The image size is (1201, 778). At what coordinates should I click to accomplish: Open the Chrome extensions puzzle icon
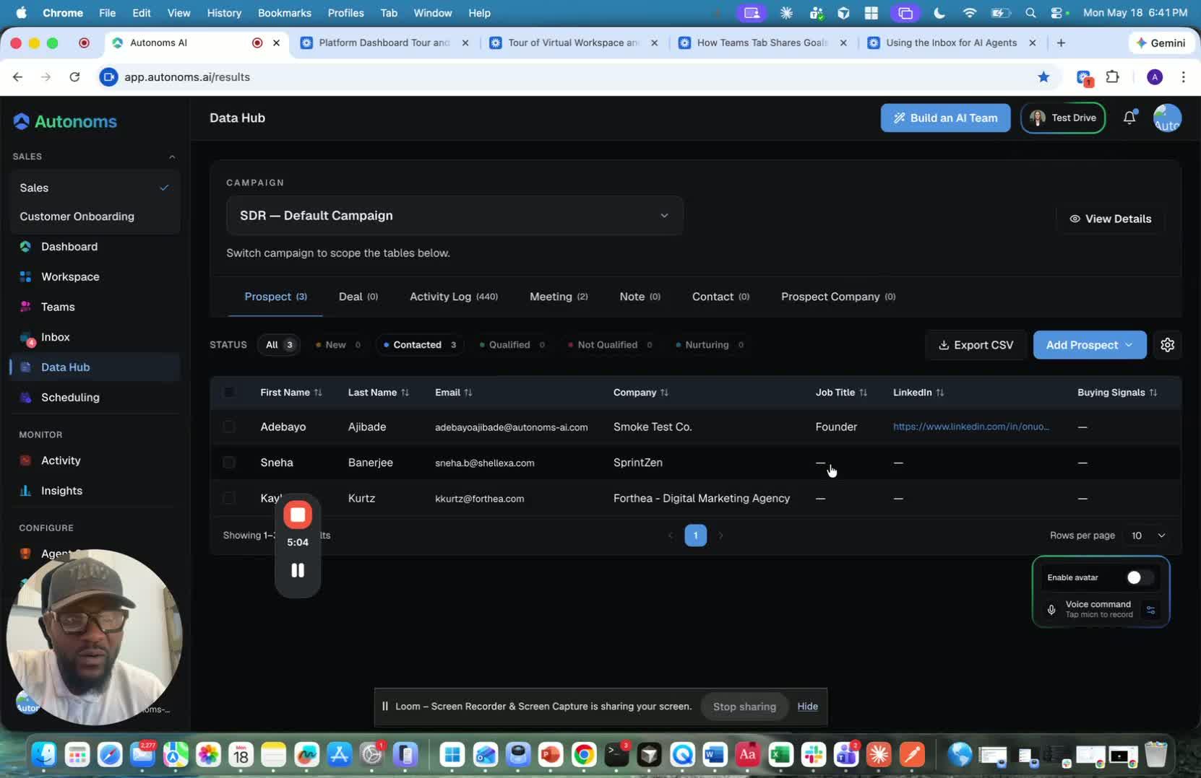(1112, 77)
